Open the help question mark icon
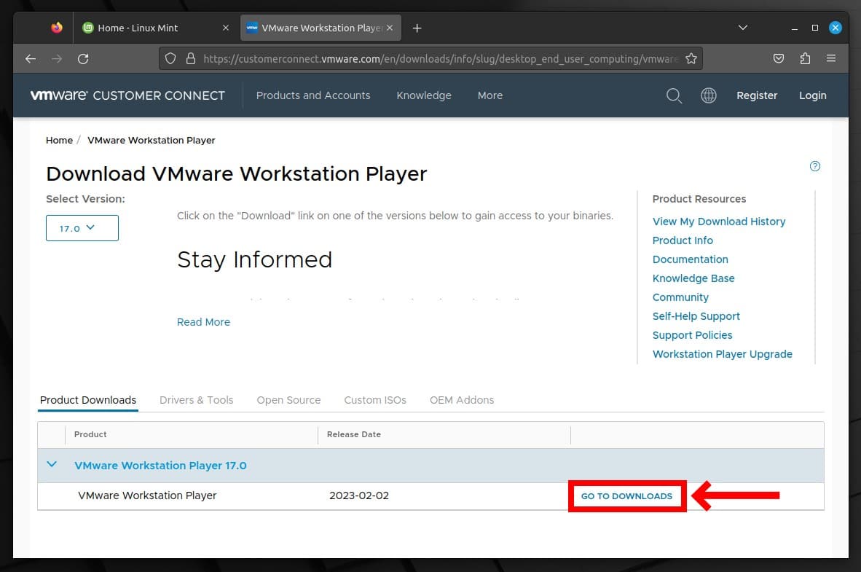Image resolution: width=861 pixels, height=572 pixels. click(x=814, y=166)
